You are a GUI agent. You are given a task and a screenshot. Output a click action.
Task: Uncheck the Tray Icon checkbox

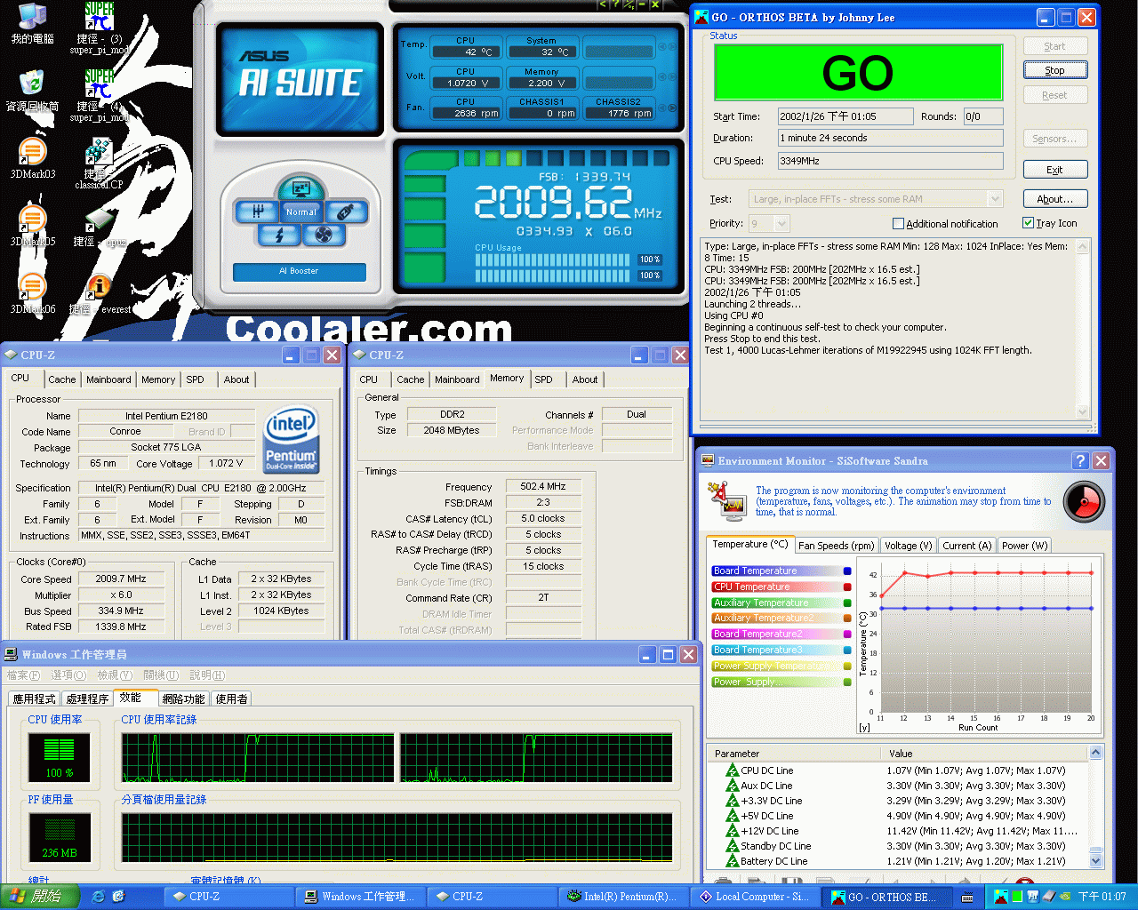(x=1028, y=223)
